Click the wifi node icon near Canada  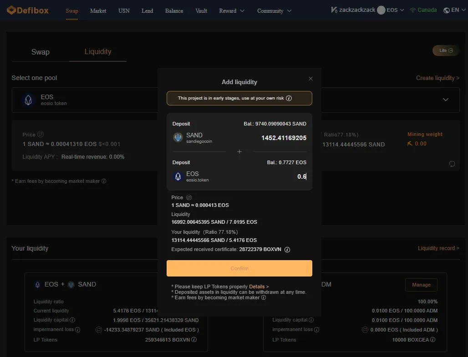[413, 10]
